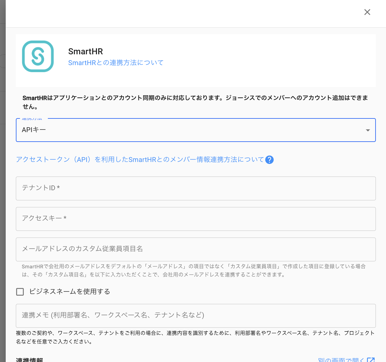Viewport: 386px width, 362px height.
Task: Click the 別の画面で開く link text
Action: coord(341,360)
